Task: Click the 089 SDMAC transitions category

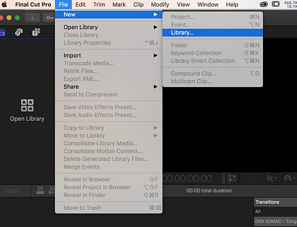Action: (275, 221)
